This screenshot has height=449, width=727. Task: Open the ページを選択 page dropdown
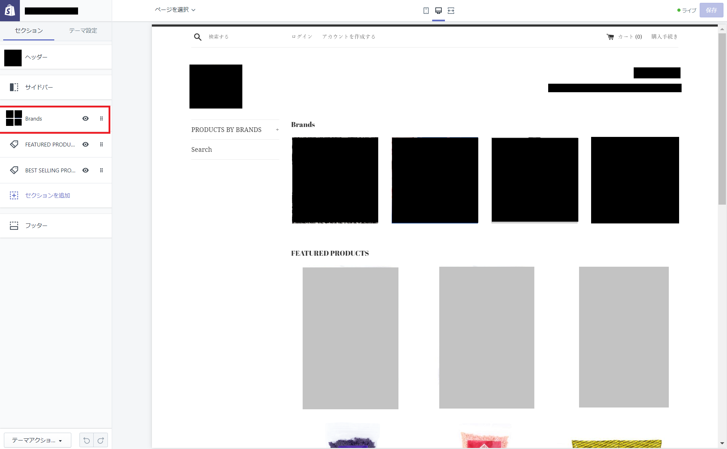[x=175, y=10]
